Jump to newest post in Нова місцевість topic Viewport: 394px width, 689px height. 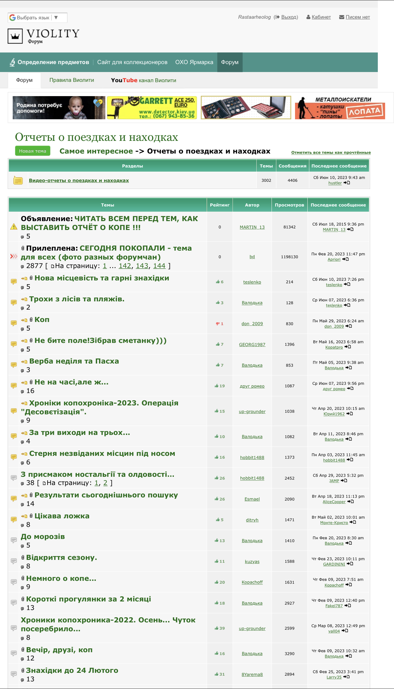24,279
